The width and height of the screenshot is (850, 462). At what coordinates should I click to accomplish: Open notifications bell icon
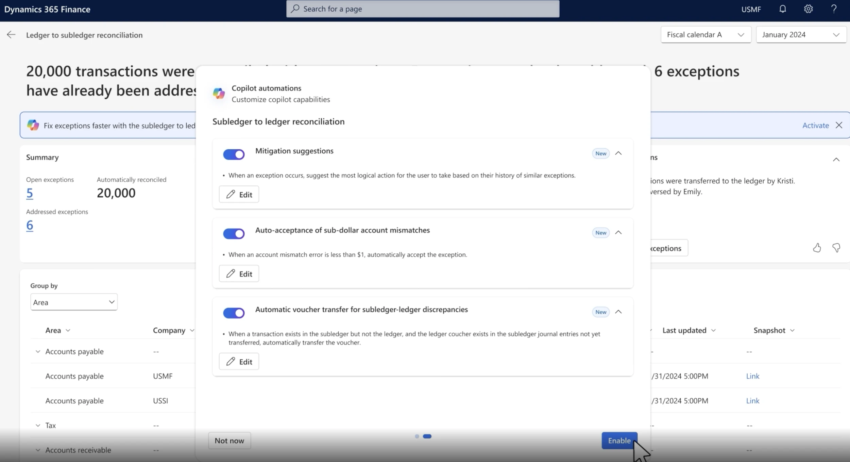pos(782,9)
